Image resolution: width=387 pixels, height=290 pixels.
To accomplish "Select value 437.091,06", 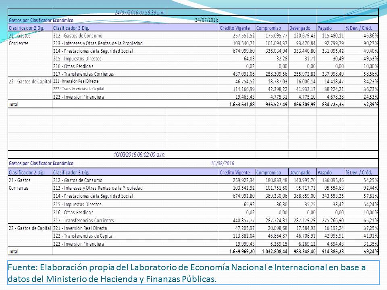I will coord(243,74).
